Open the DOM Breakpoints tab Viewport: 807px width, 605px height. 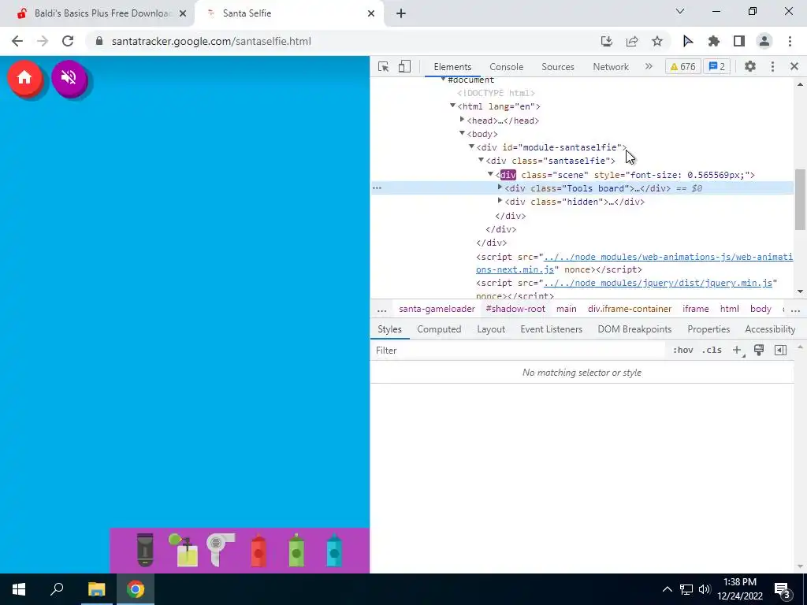click(x=634, y=329)
